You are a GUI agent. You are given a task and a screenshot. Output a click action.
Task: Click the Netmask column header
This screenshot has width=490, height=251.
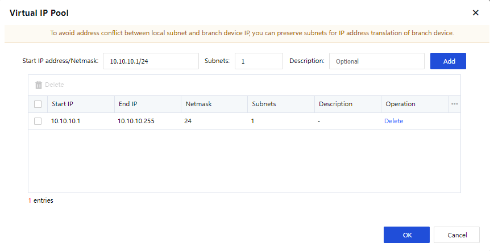[198, 104]
